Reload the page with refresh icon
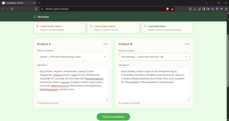 (12, 9)
